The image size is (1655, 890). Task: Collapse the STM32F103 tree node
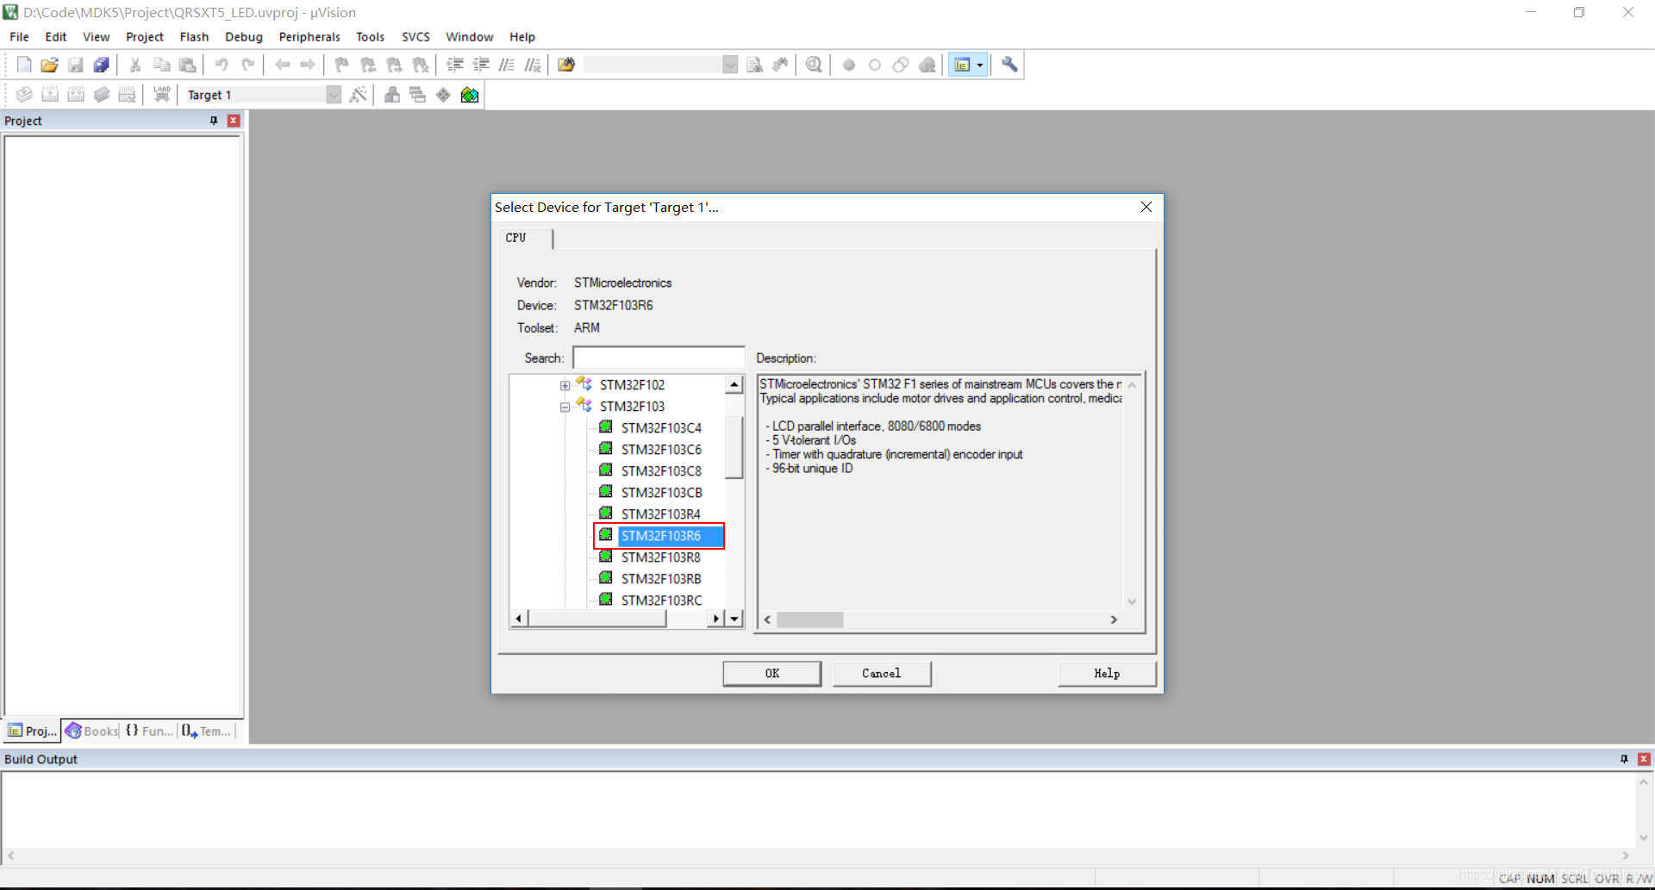click(x=565, y=407)
